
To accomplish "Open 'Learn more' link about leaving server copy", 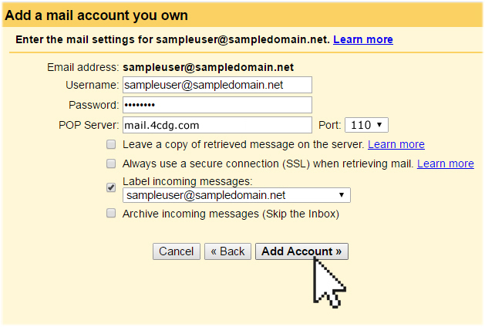I will [x=396, y=144].
